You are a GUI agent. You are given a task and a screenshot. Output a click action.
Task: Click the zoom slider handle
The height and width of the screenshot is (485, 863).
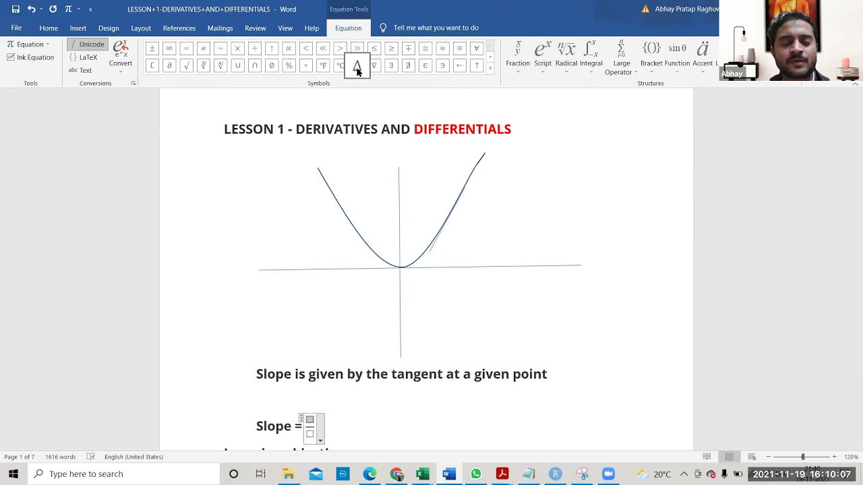pos(802,457)
